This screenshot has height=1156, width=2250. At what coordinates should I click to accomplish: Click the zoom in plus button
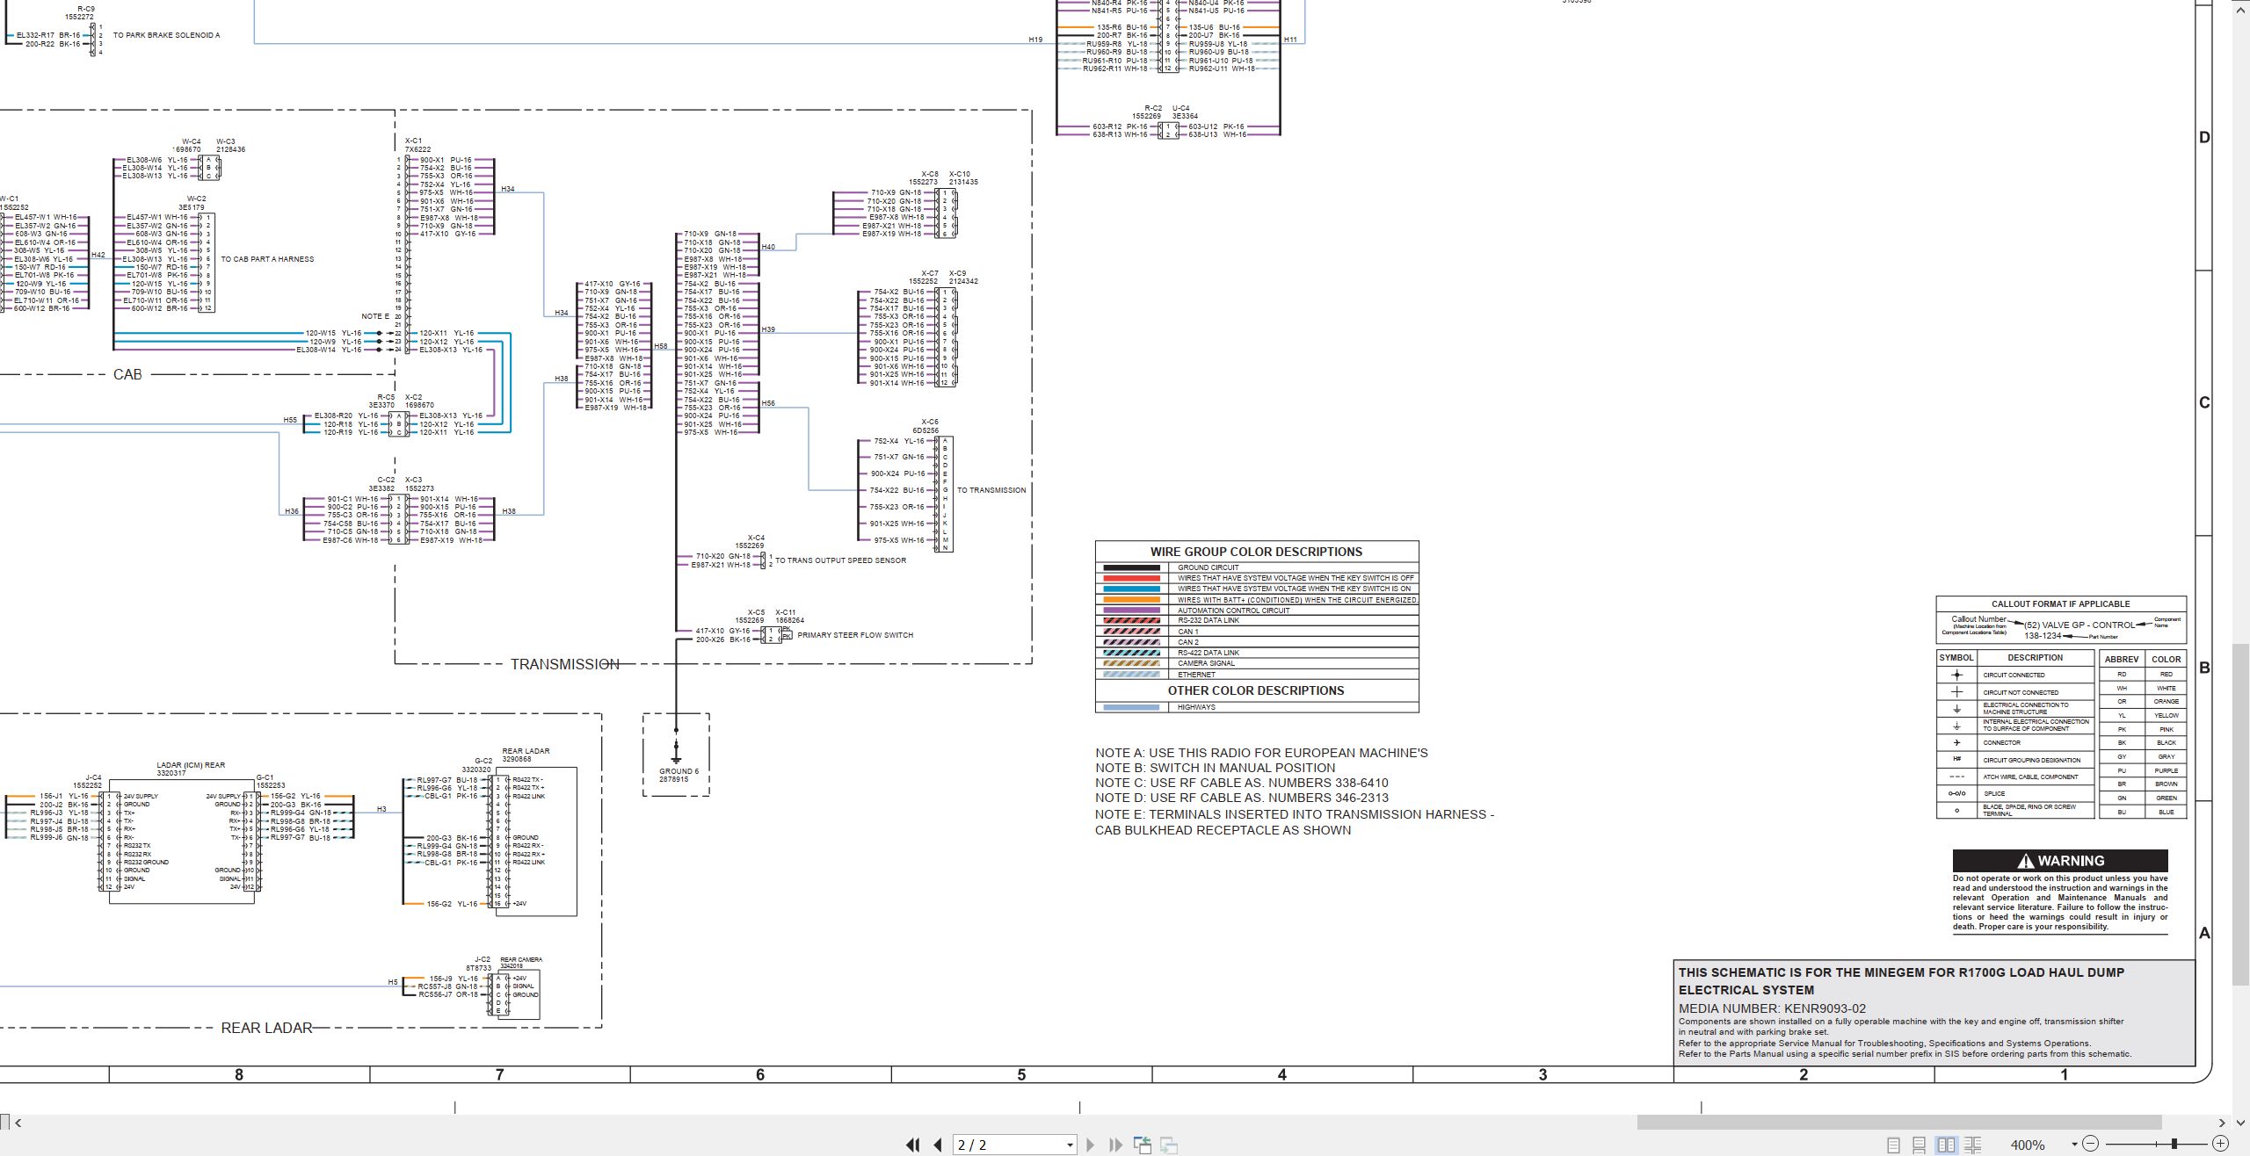[2220, 1144]
